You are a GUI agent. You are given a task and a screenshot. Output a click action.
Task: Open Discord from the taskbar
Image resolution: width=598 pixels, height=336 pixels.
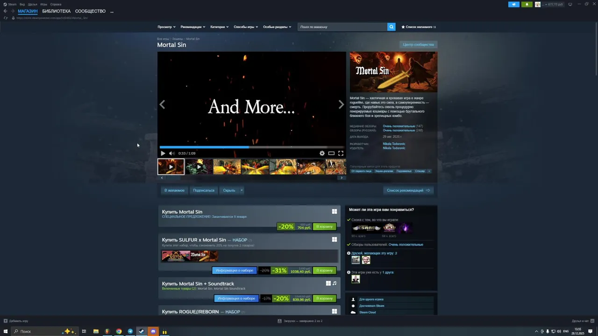(x=153, y=331)
